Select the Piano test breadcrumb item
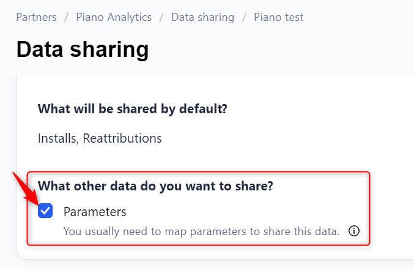 point(278,17)
